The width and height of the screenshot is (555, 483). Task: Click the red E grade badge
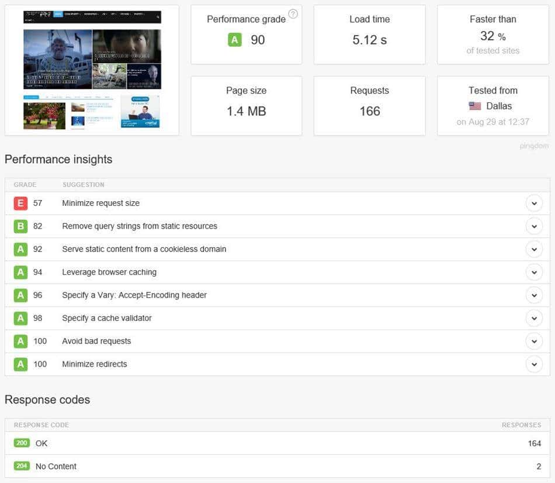pos(20,203)
